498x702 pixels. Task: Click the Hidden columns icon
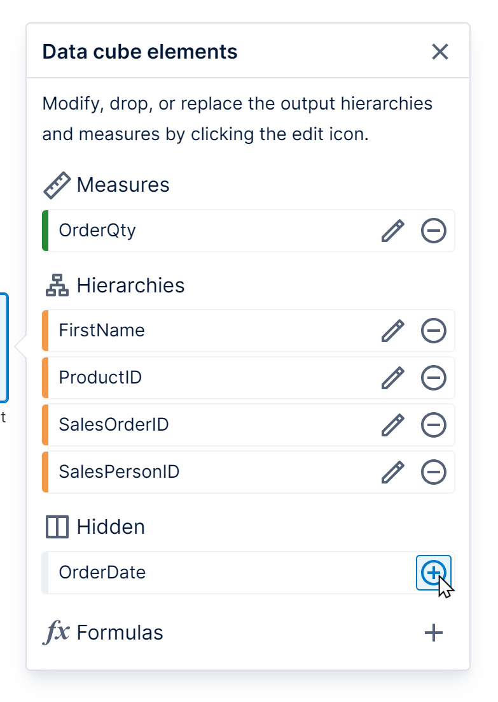click(57, 526)
